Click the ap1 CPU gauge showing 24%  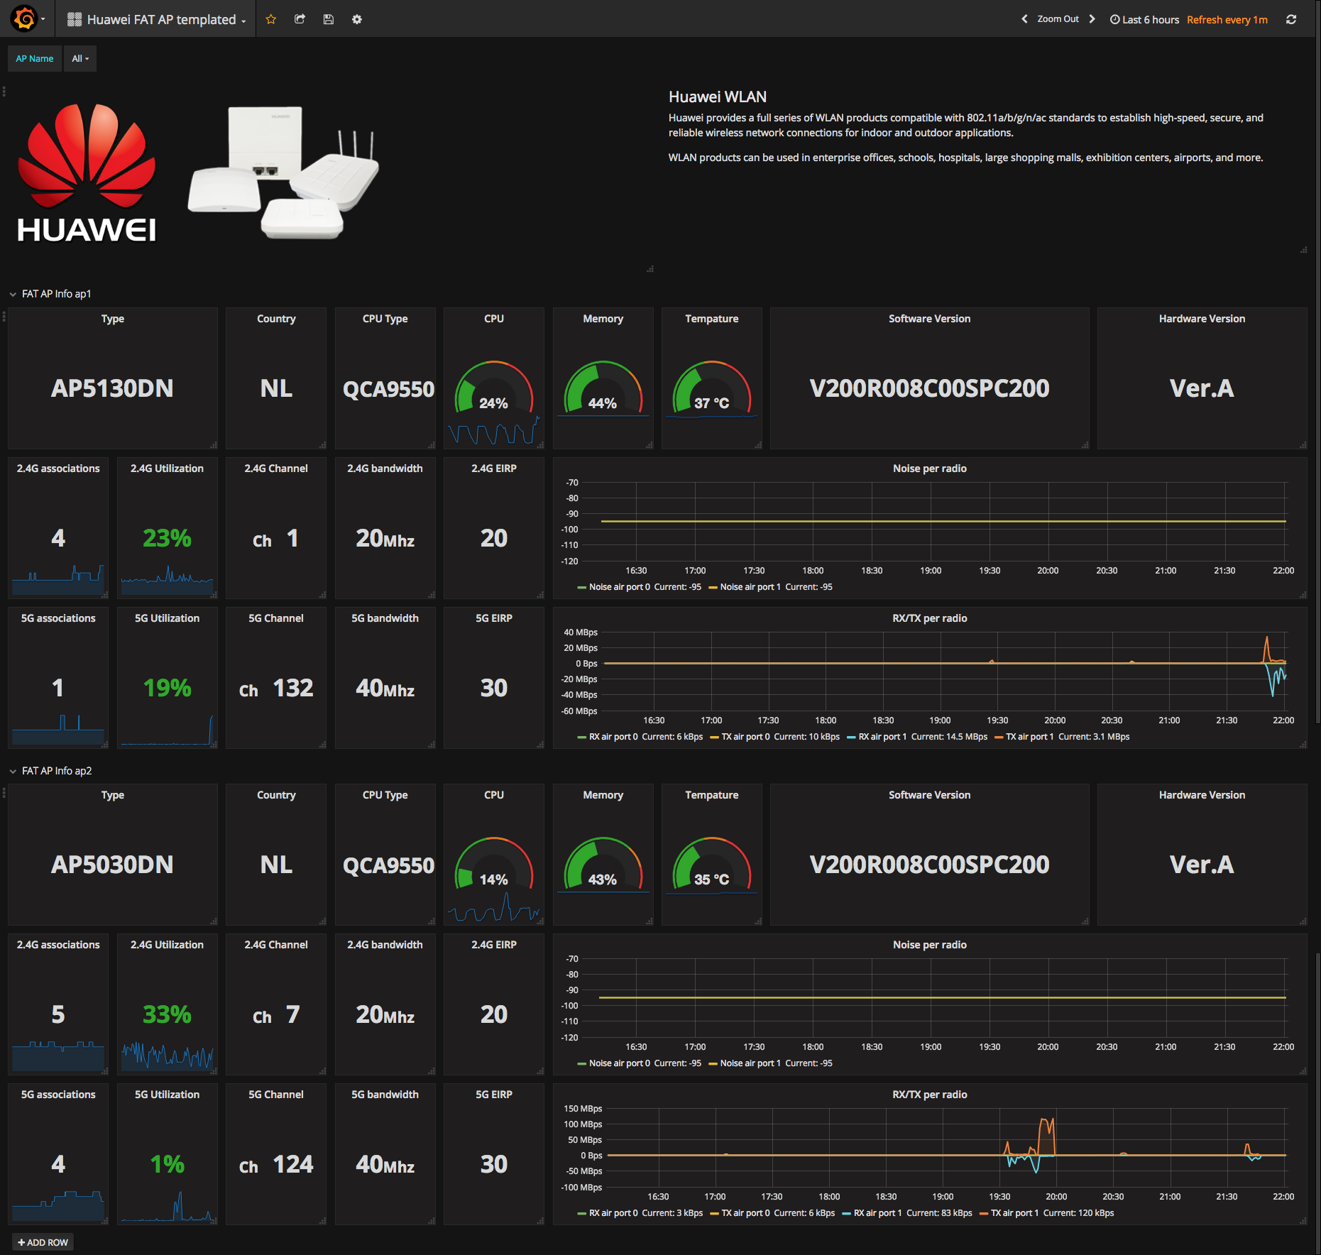pyautogui.click(x=493, y=388)
